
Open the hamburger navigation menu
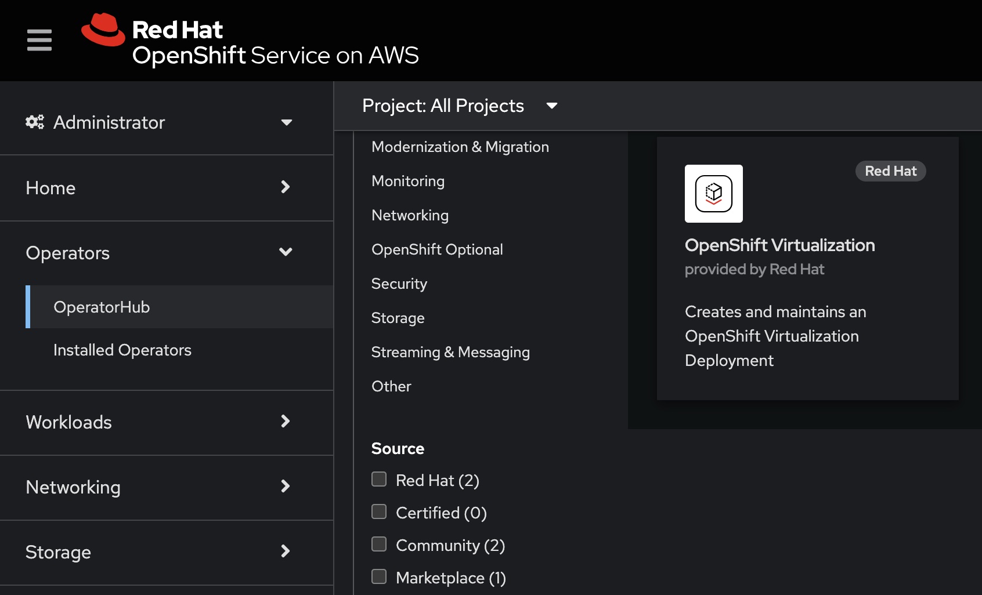pyautogui.click(x=39, y=40)
